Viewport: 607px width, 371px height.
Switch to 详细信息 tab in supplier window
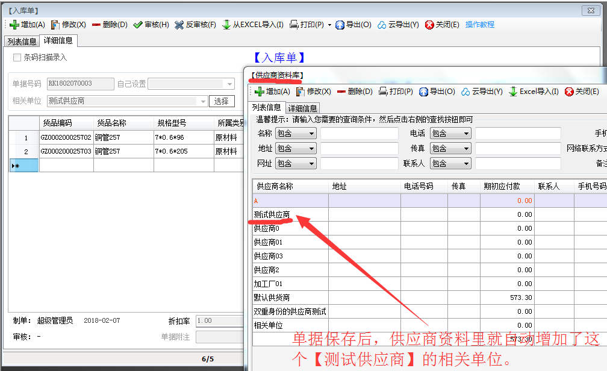[302, 108]
